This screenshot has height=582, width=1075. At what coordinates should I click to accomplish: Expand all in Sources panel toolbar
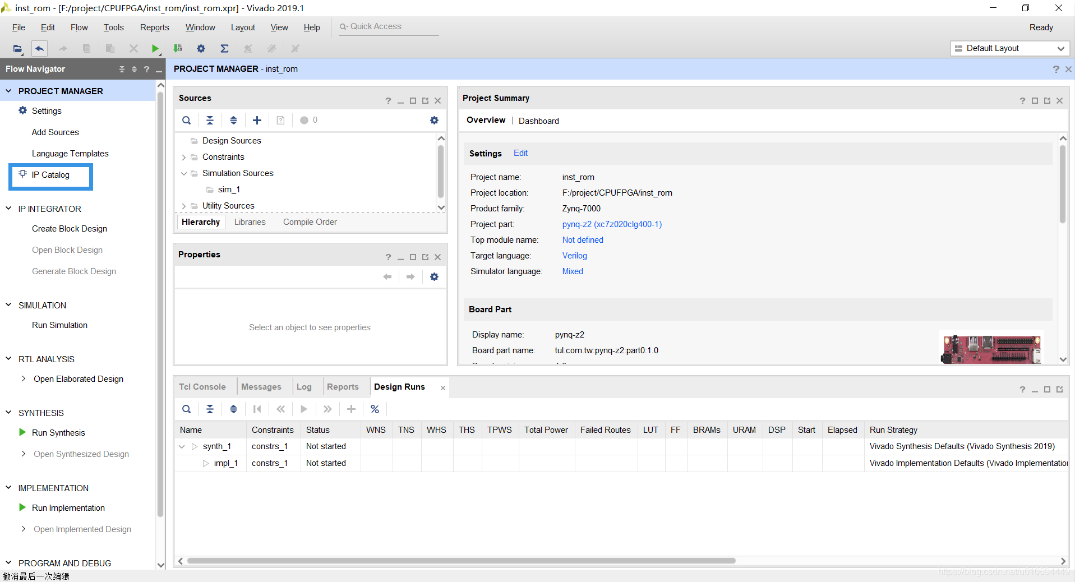pyautogui.click(x=233, y=120)
